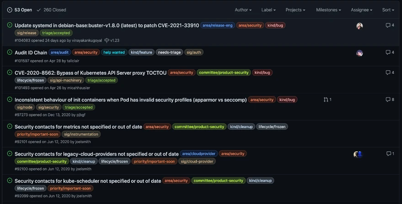The height and width of the screenshot is (204, 402).
Task: Open the Audit ID Chain issue
Action: coord(31,52)
